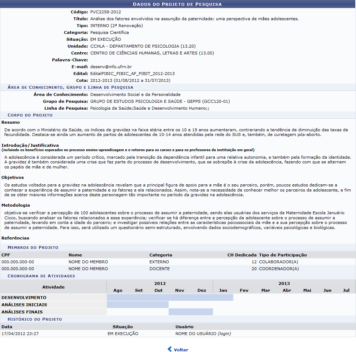This screenshot has width=356, height=352.
Task: Click the Histórico do Projeto section header
Action: 35,319
